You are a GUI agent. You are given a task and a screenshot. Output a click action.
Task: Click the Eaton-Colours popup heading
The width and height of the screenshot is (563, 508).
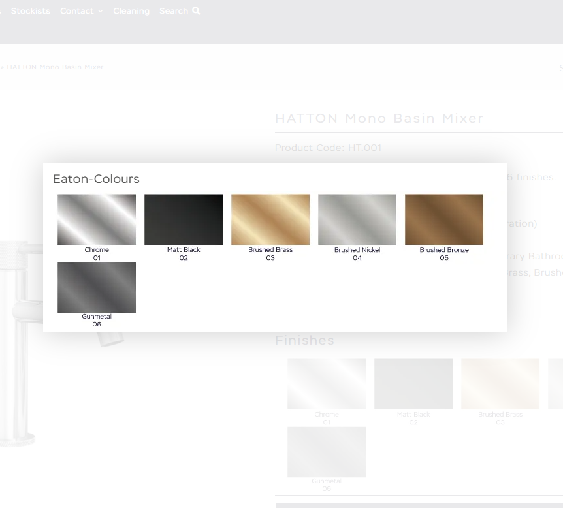[x=96, y=179]
